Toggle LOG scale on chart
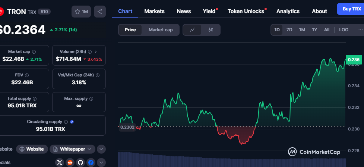 344,30
